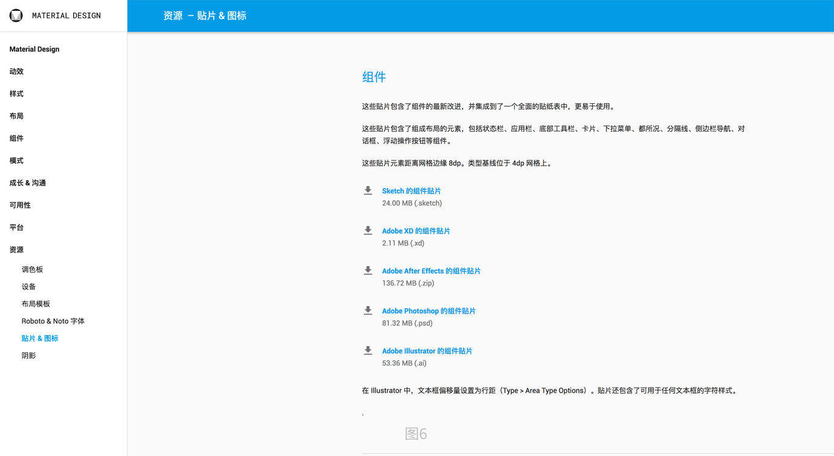Click the 24.00 MB (.sketch) file size text

pyautogui.click(x=412, y=203)
